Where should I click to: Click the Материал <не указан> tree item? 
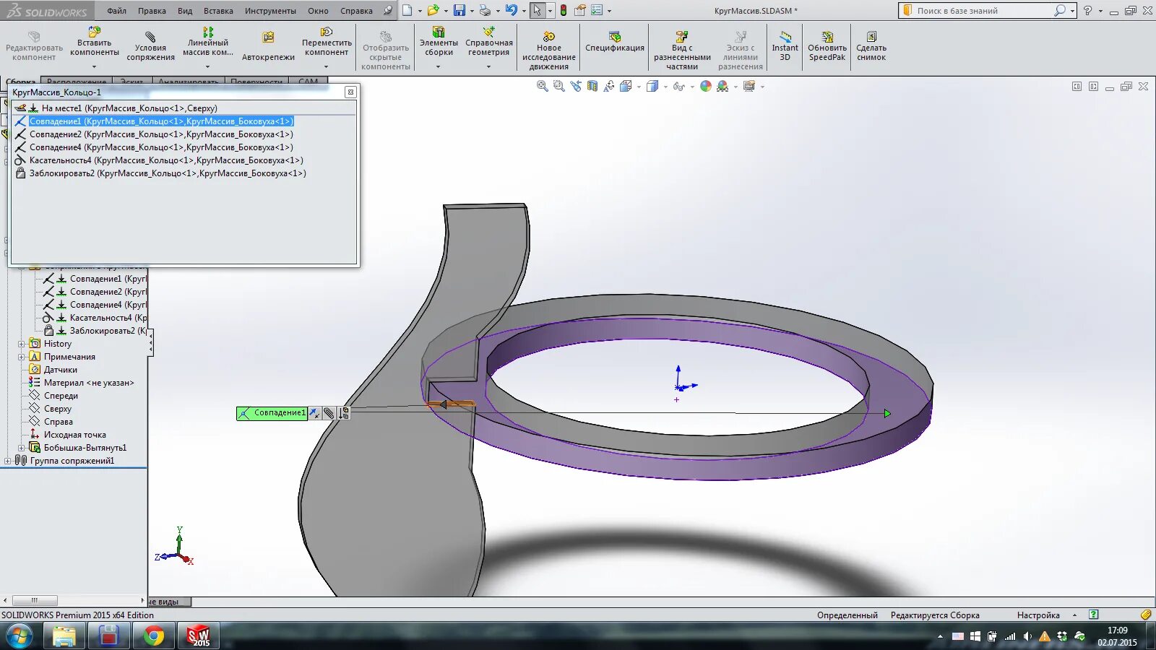[x=89, y=383]
